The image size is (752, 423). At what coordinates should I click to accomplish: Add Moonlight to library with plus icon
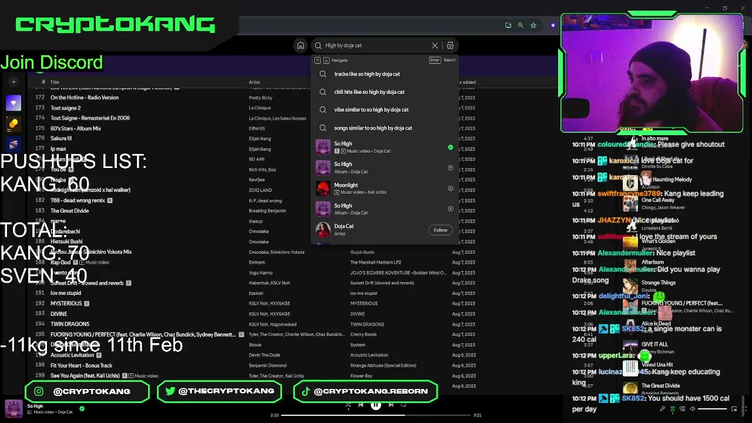coord(451,188)
